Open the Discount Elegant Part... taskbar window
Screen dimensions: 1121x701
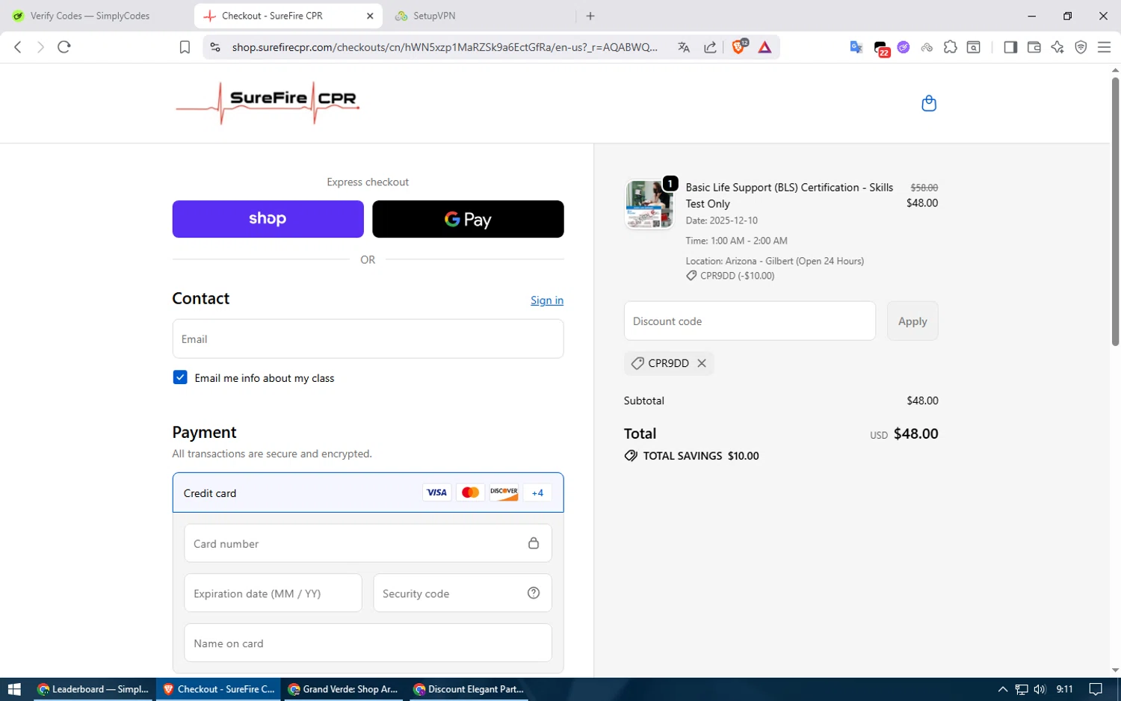(x=469, y=689)
